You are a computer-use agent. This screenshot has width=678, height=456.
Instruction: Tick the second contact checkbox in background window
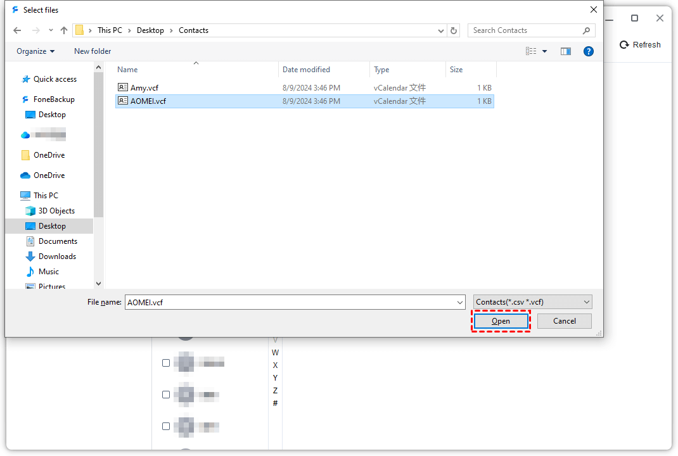(x=166, y=395)
